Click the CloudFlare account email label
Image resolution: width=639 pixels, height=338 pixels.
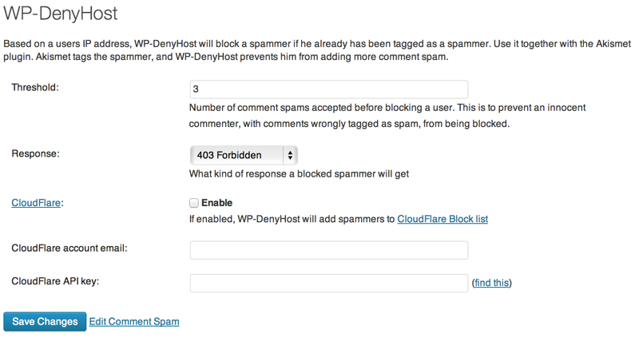(69, 248)
